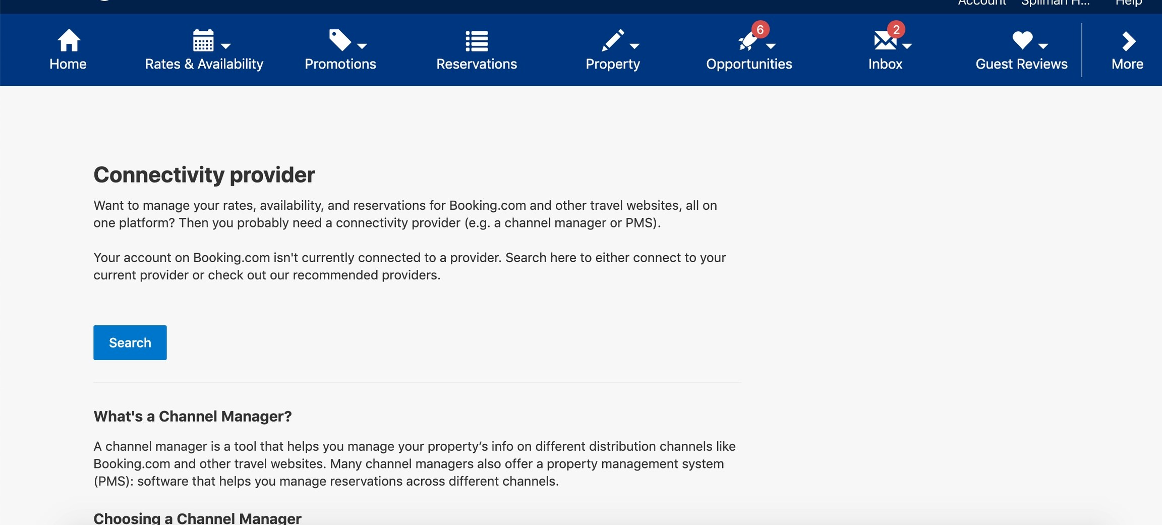Open the Promotions dropdown arrow
Screen dimensions: 1162x525
363,45
